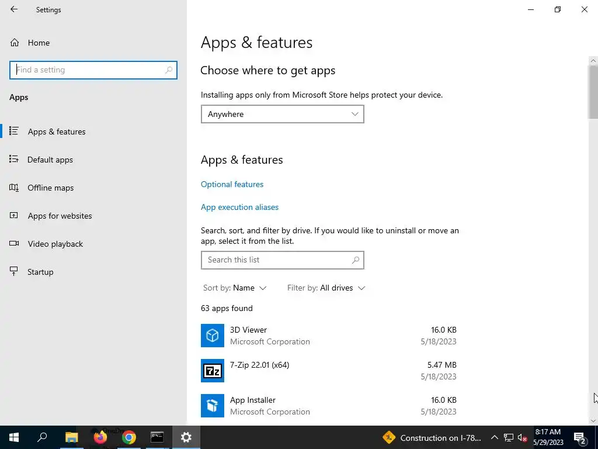Expand the Filter by All drives dropdown
The width and height of the screenshot is (598, 449).
(326, 288)
